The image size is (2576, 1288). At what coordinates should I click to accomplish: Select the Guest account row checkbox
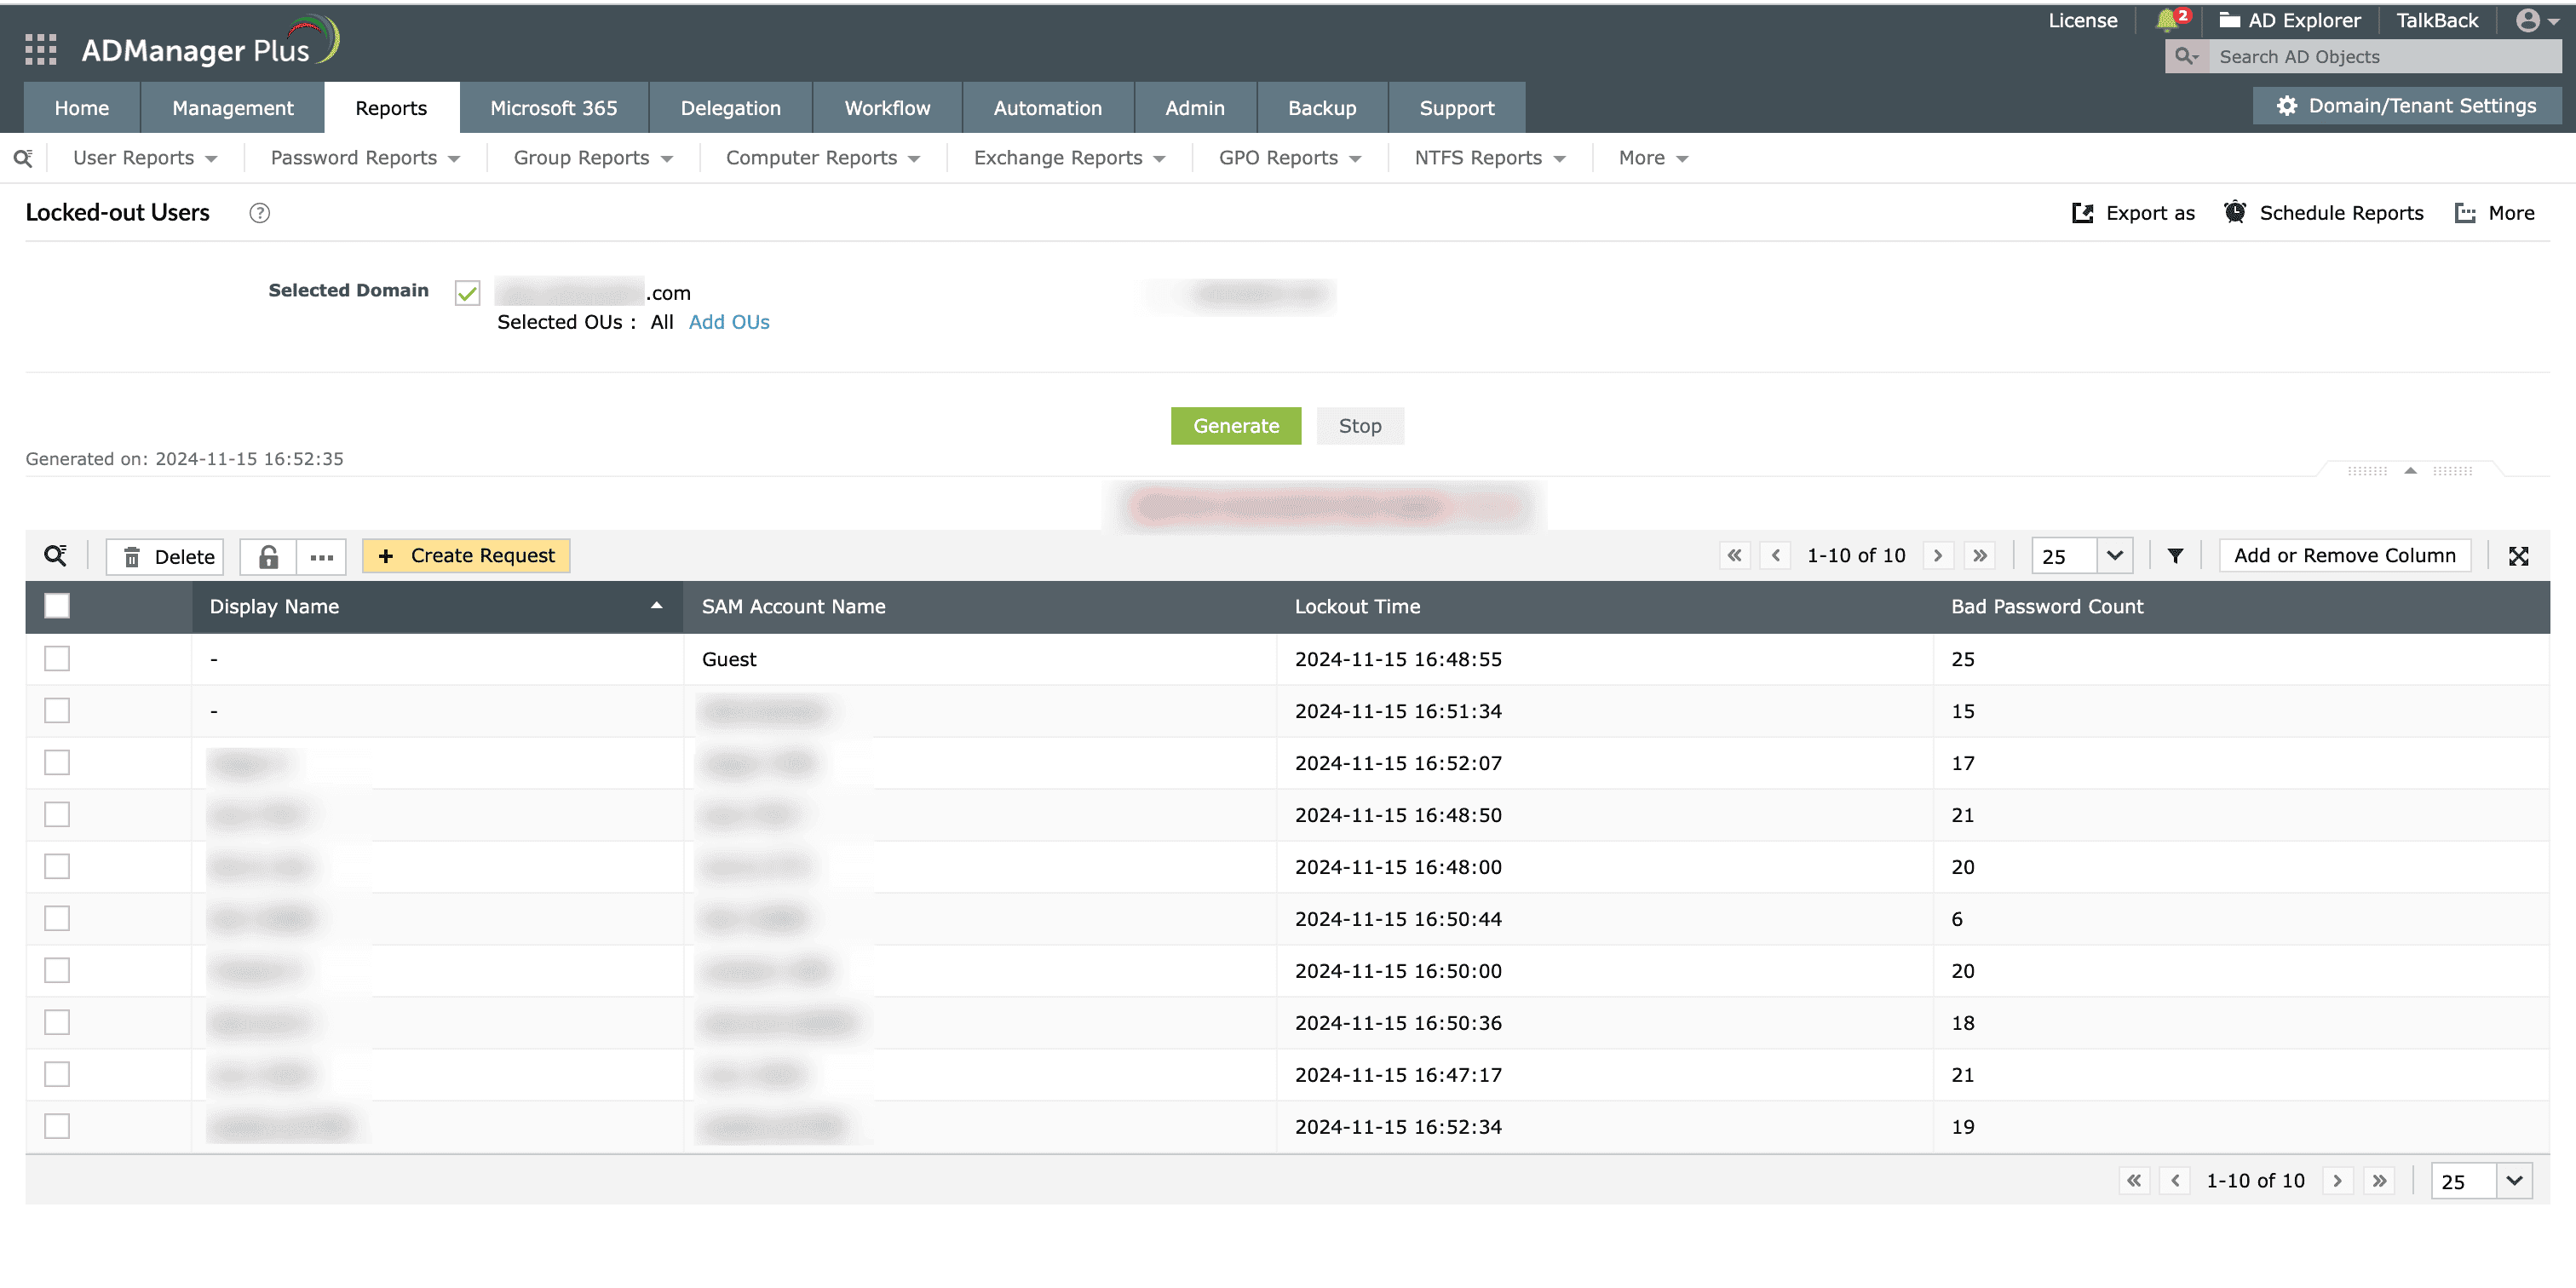point(57,659)
